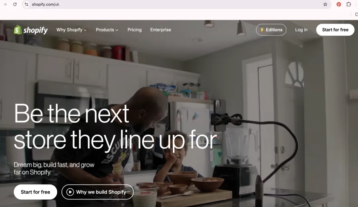Open the bookmarks folder icon at right edge
The image size is (358, 207).
(x=356, y=14)
